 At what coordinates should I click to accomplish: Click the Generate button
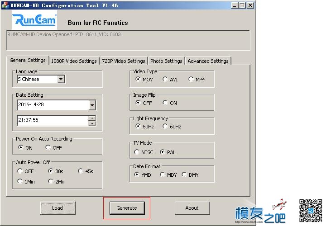click(127, 208)
